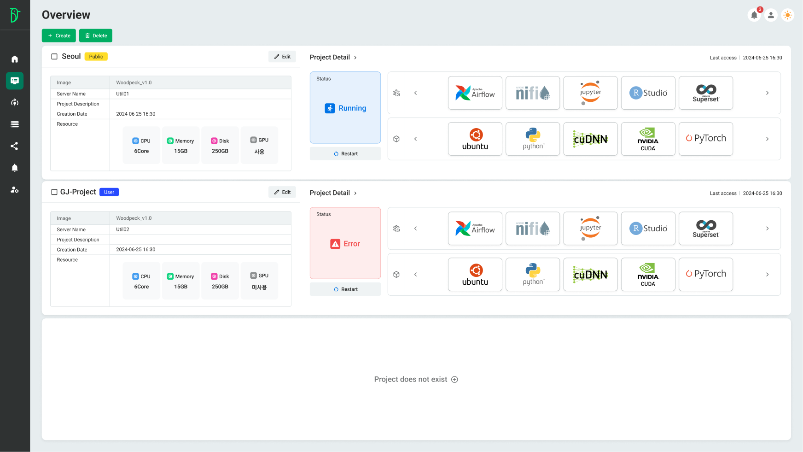Click the User tag on GJ-Project

point(109,192)
